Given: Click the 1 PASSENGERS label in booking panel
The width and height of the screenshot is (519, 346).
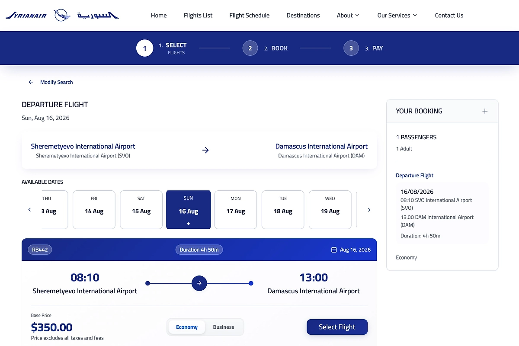Looking at the screenshot, I should click(x=416, y=137).
